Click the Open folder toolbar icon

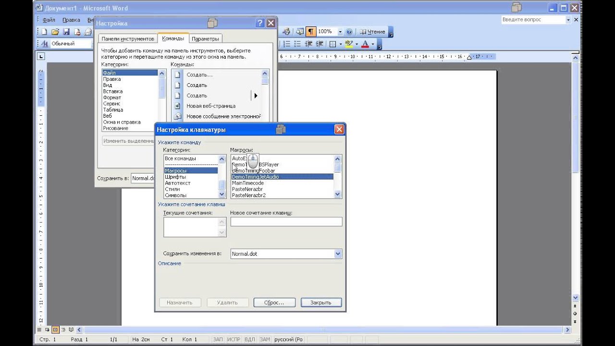click(x=55, y=32)
